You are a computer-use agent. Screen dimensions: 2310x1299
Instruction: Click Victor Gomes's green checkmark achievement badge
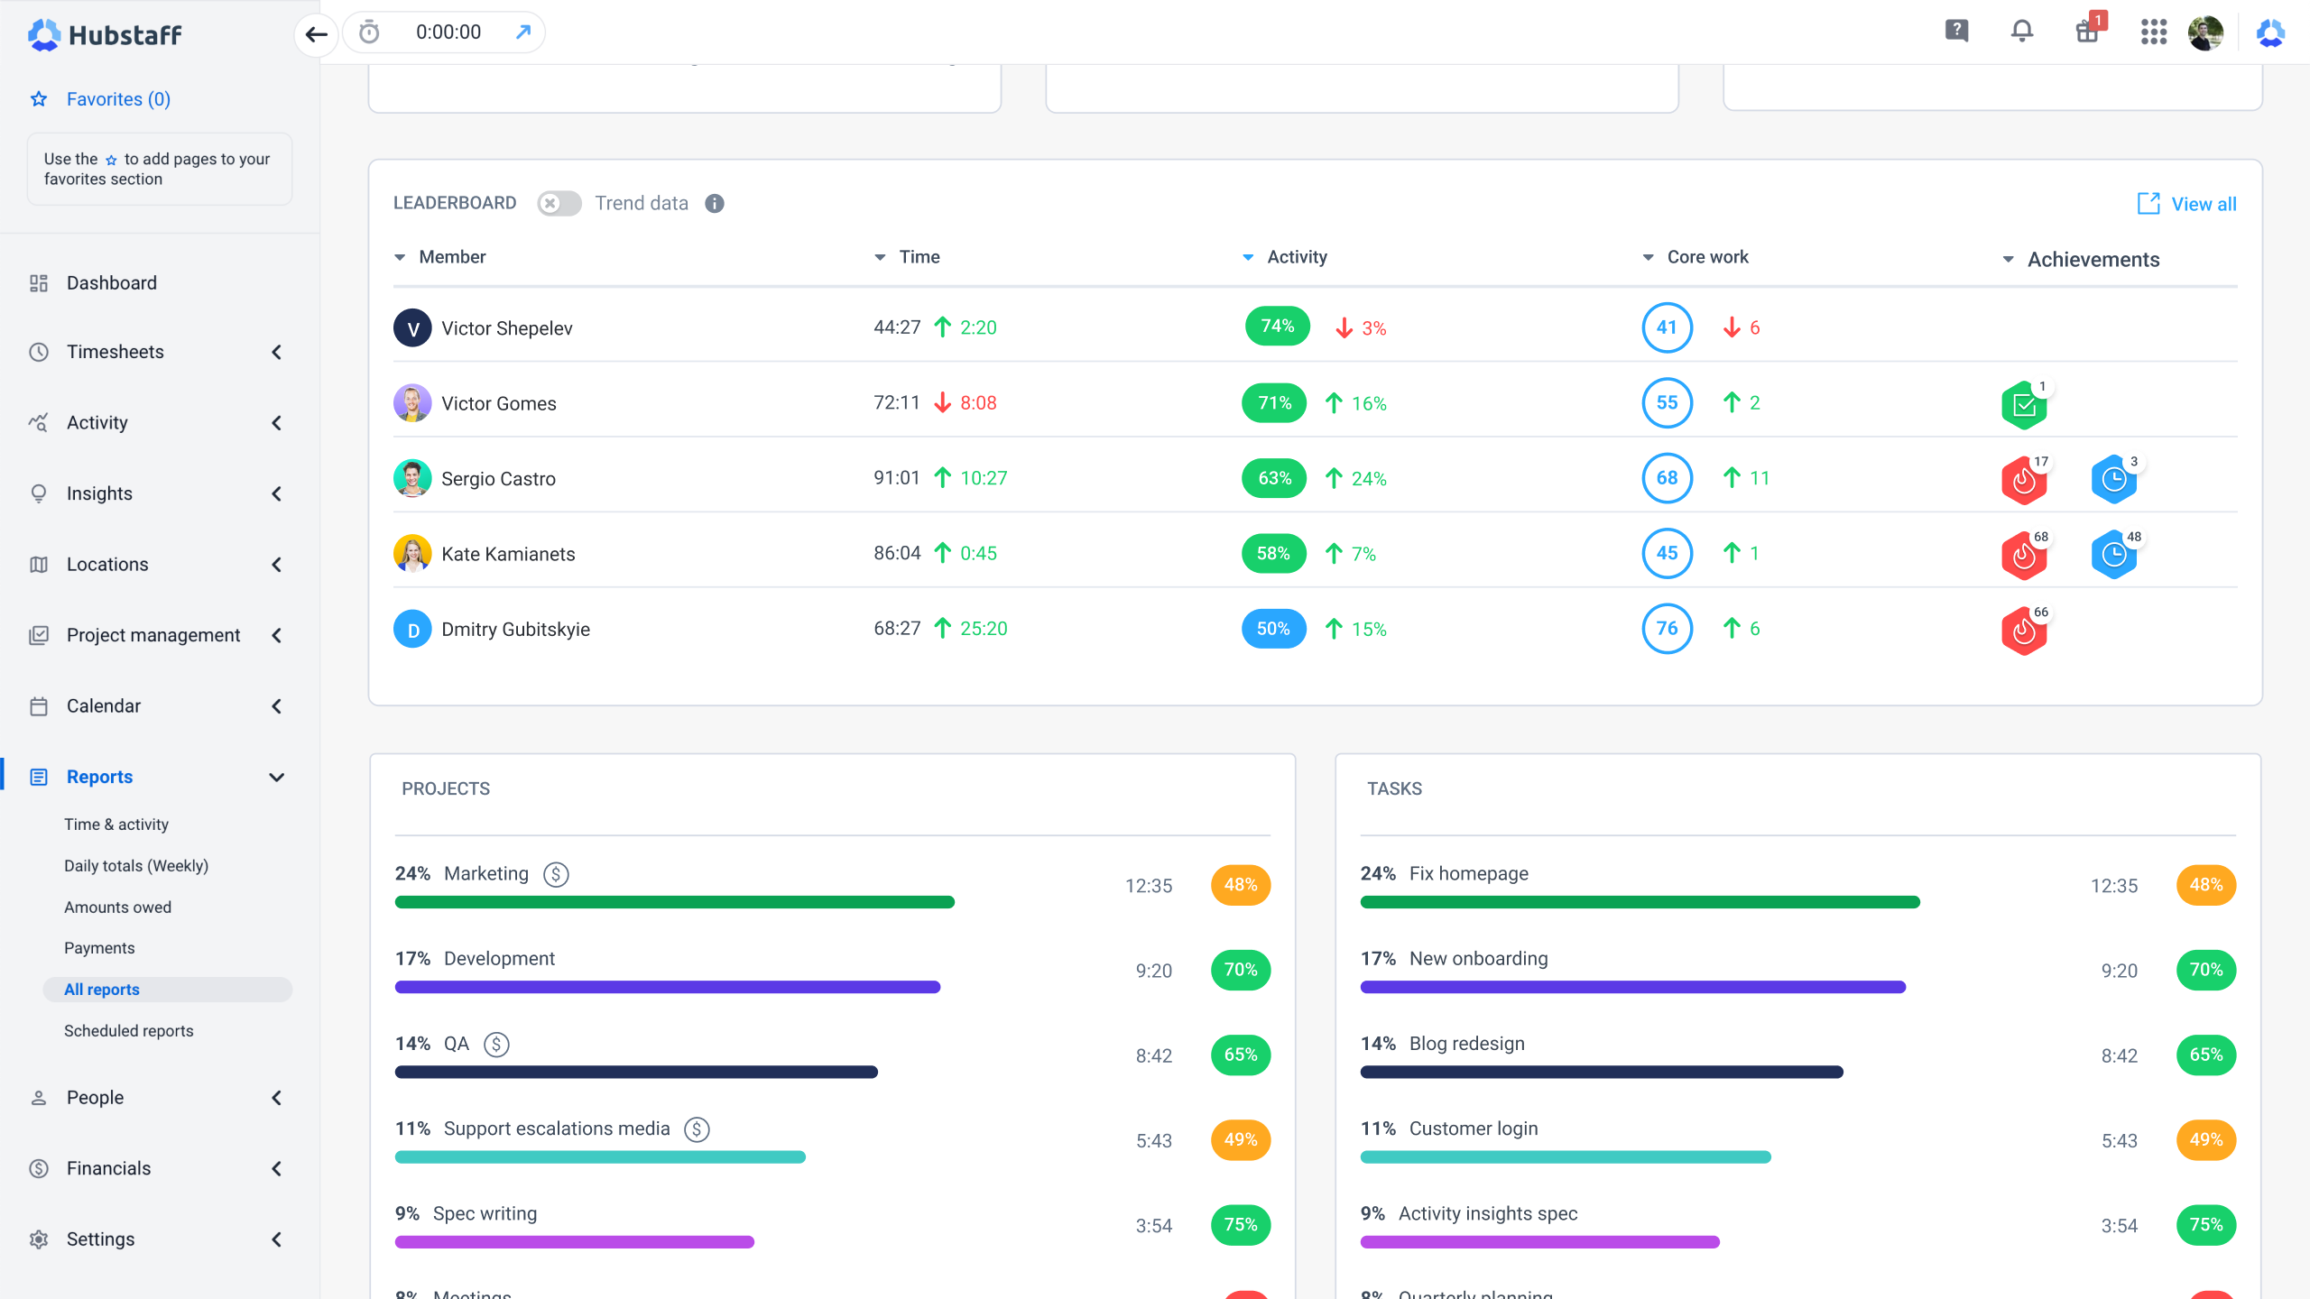[x=2024, y=405]
